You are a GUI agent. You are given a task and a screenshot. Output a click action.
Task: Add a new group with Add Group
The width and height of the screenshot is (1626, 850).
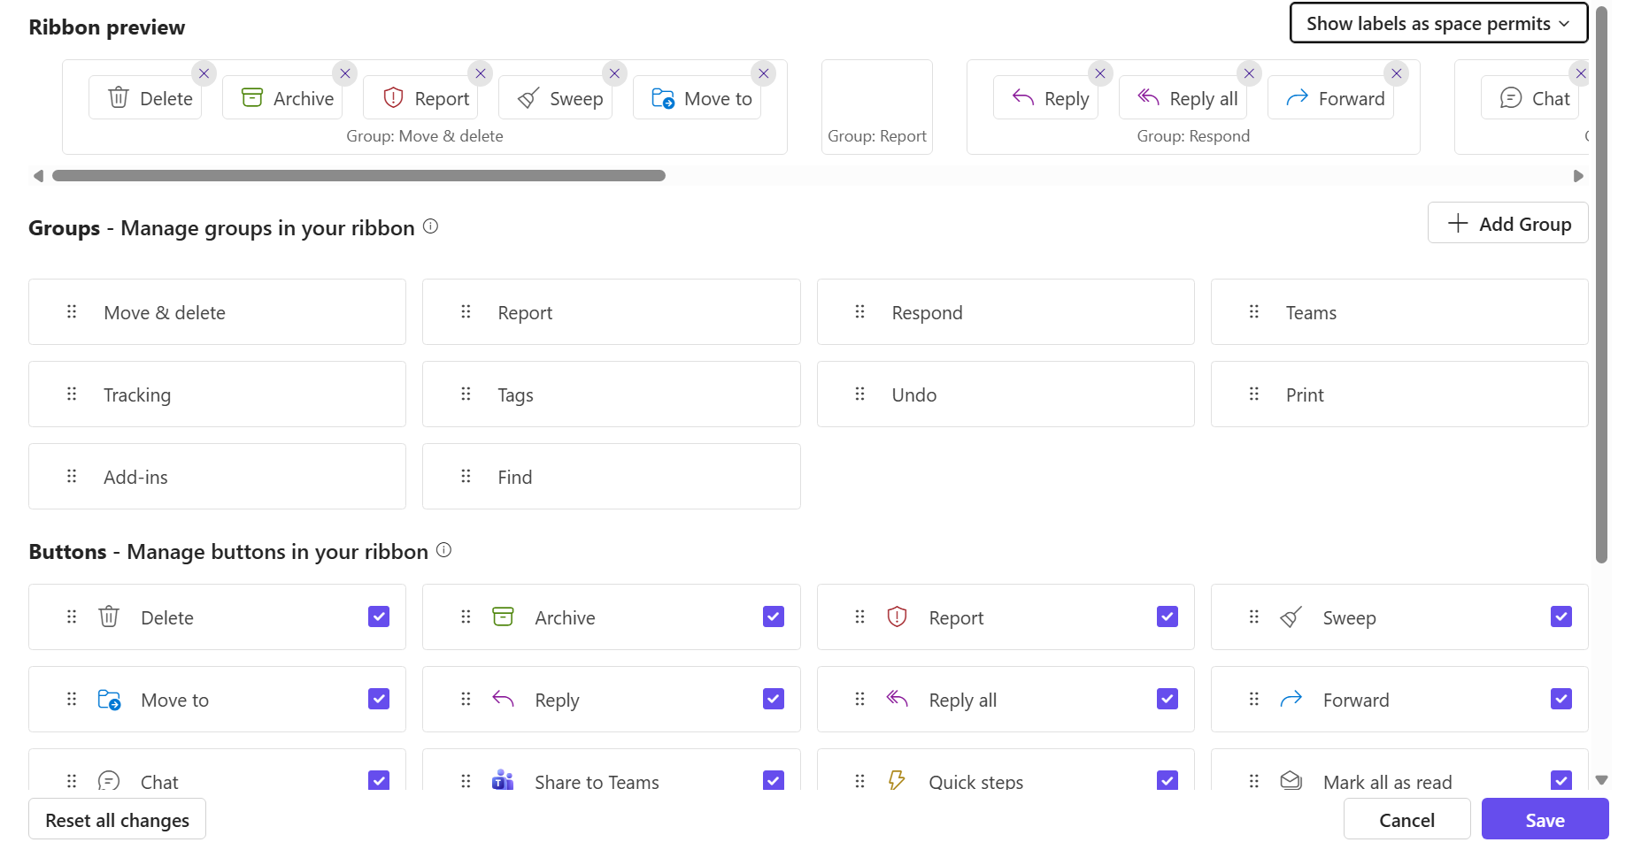(x=1507, y=223)
